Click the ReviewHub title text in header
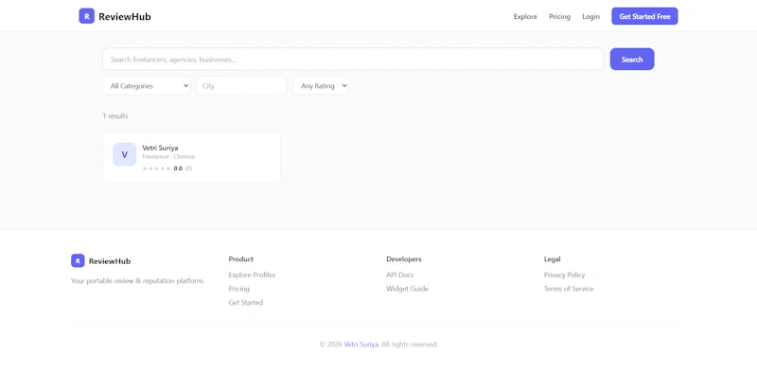The image size is (757, 372). (x=125, y=16)
